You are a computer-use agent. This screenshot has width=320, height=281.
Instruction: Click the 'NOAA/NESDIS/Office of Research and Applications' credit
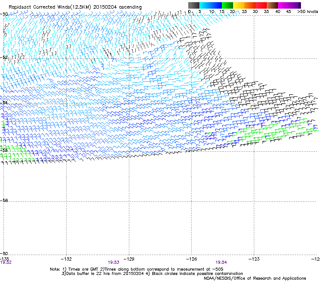[255, 278]
